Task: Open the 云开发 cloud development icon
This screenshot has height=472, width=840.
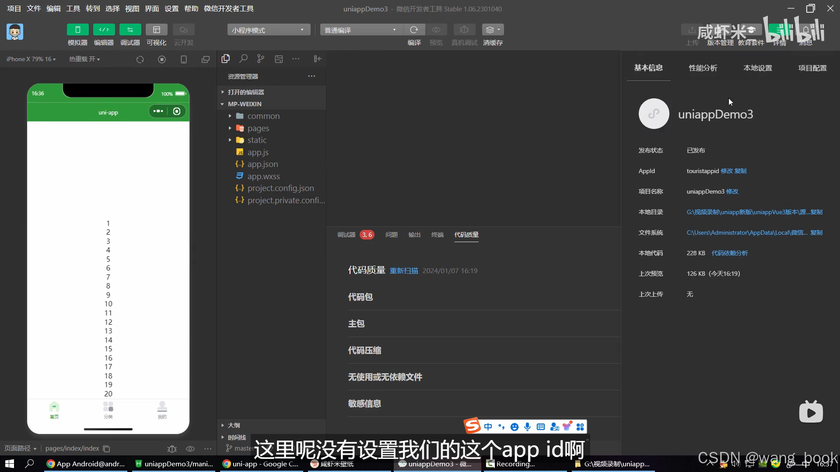Action: click(x=183, y=30)
